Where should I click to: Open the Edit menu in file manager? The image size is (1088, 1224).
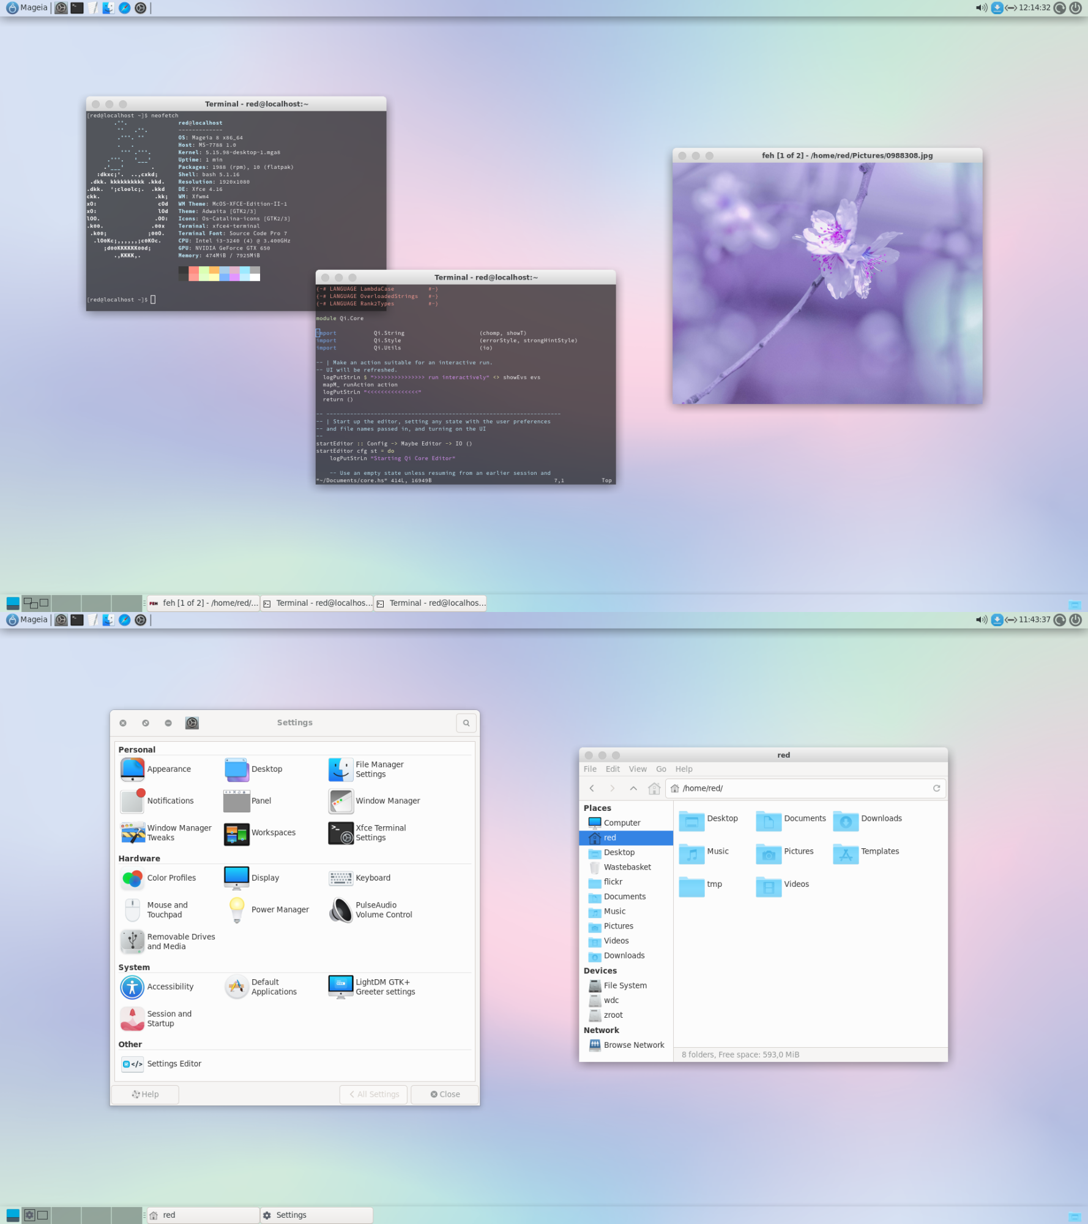point(613,769)
